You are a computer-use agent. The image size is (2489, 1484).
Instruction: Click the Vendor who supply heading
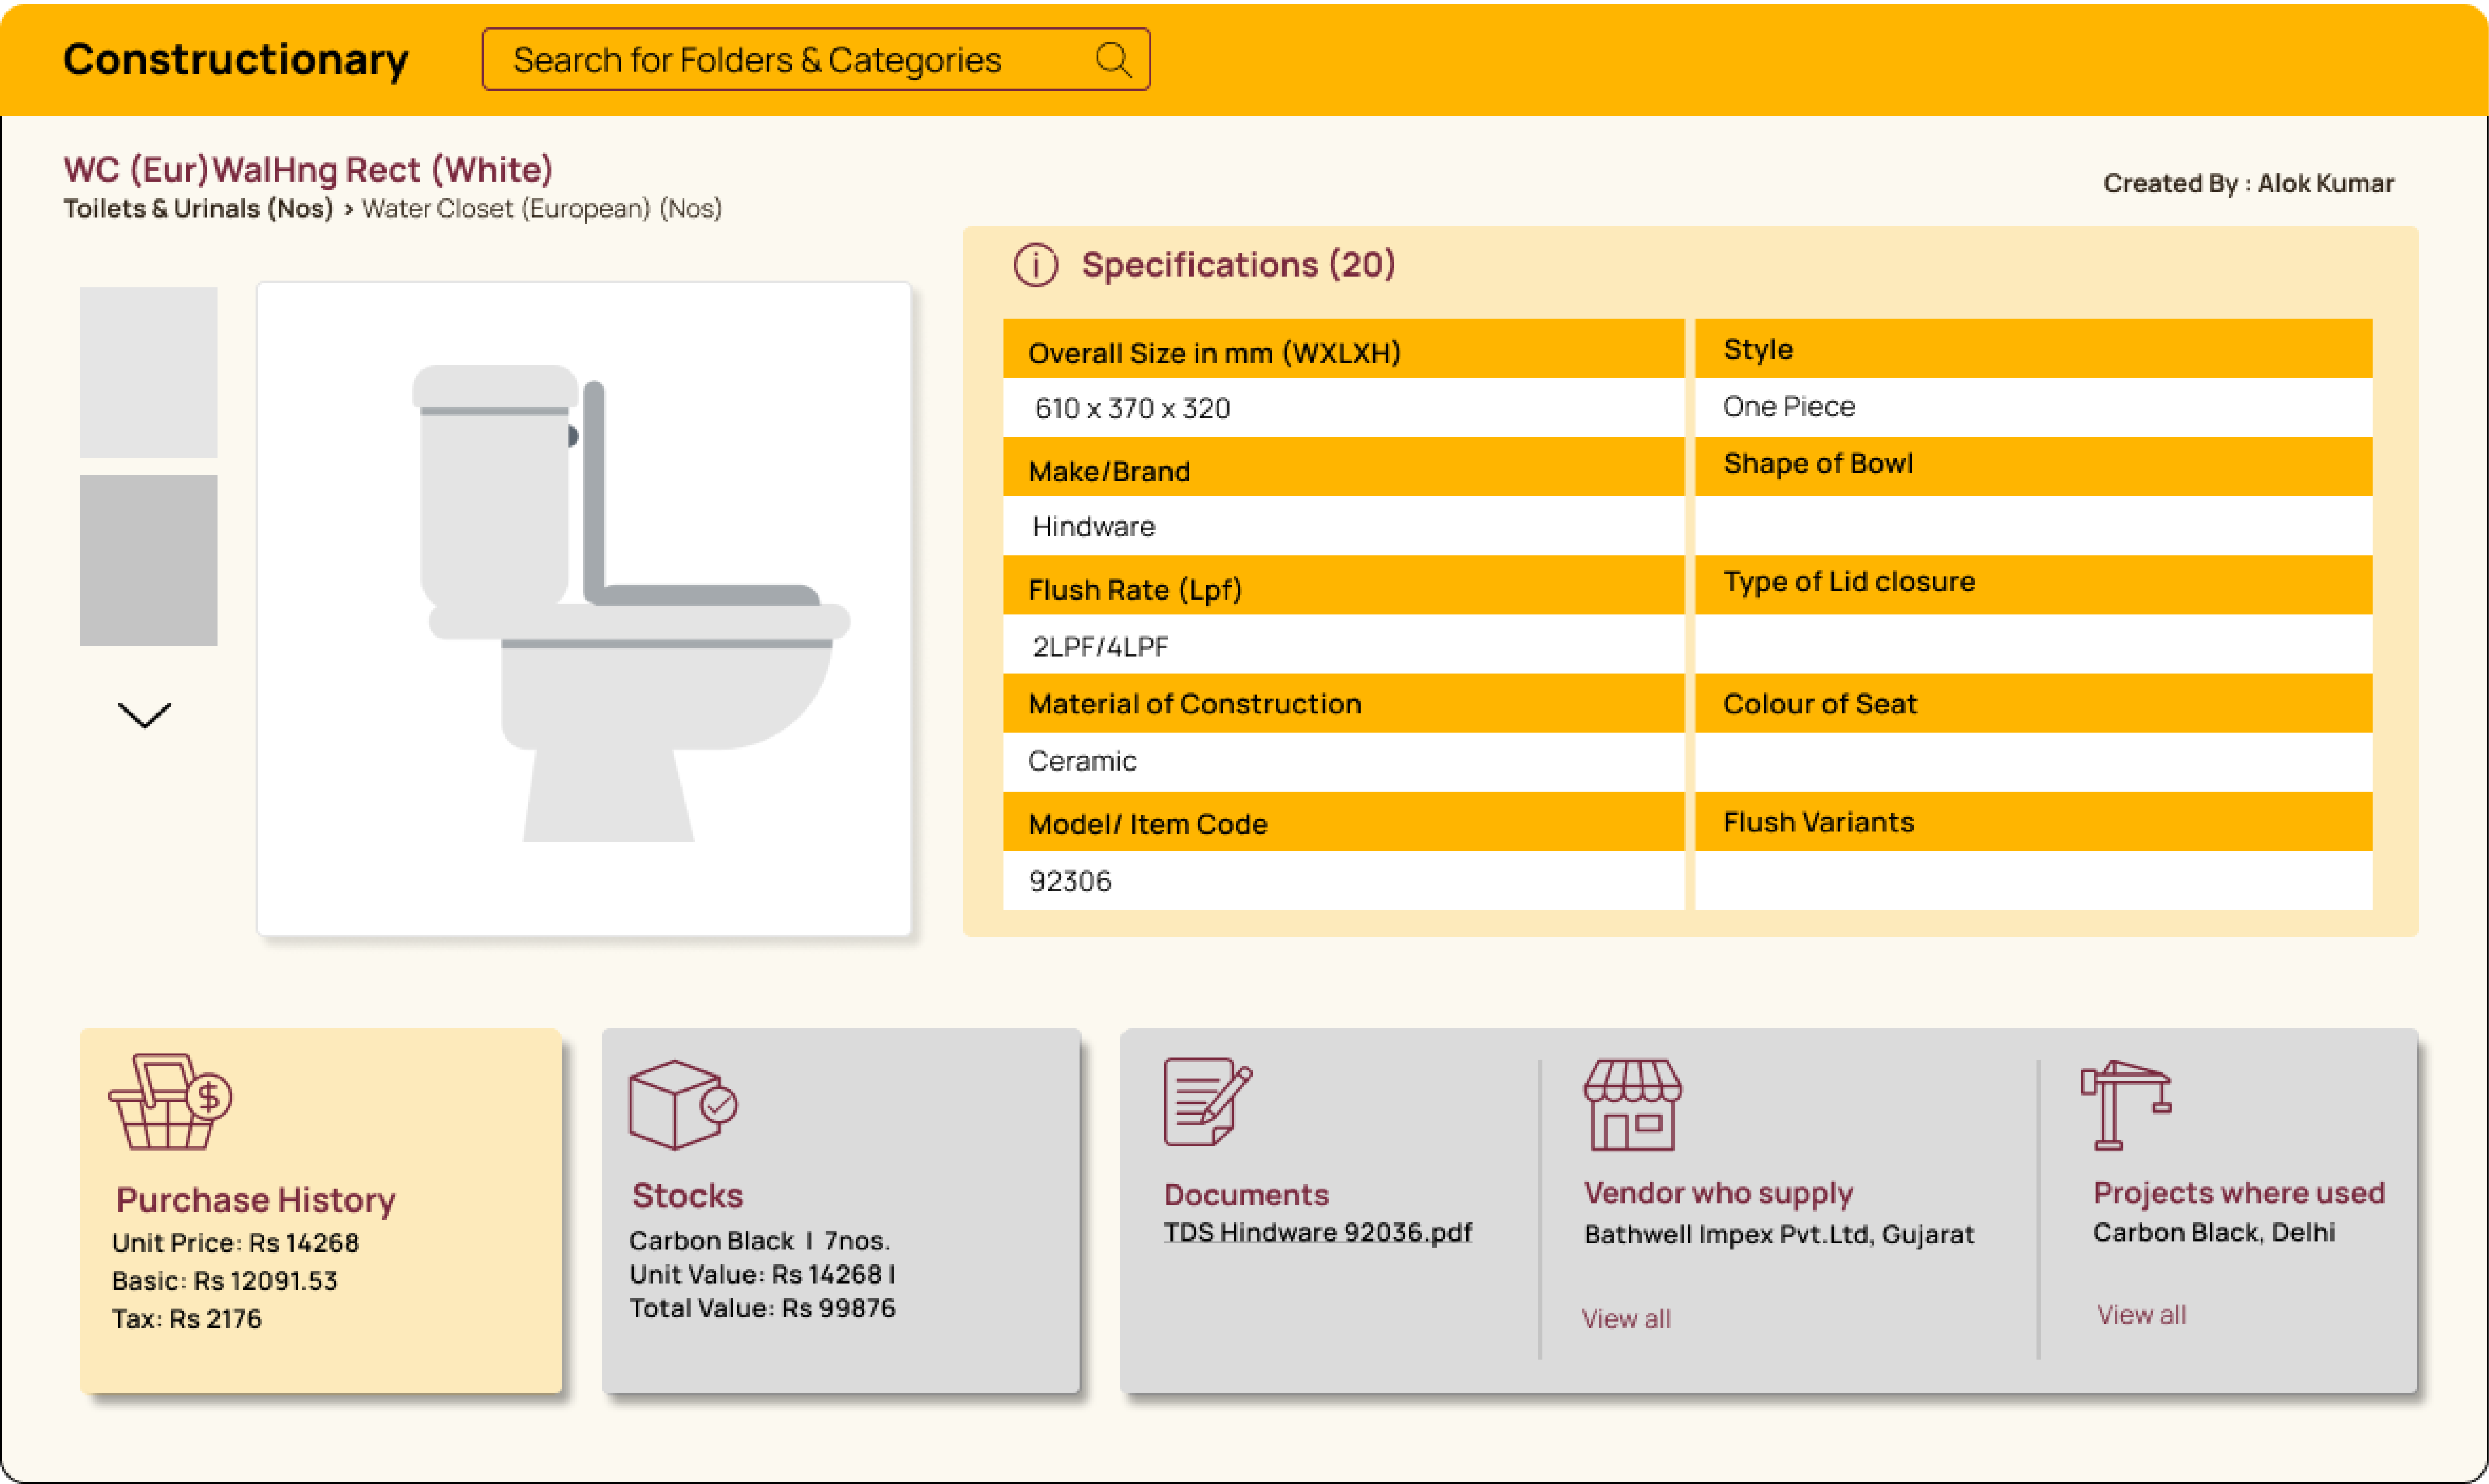pyautogui.click(x=1719, y=1193)
